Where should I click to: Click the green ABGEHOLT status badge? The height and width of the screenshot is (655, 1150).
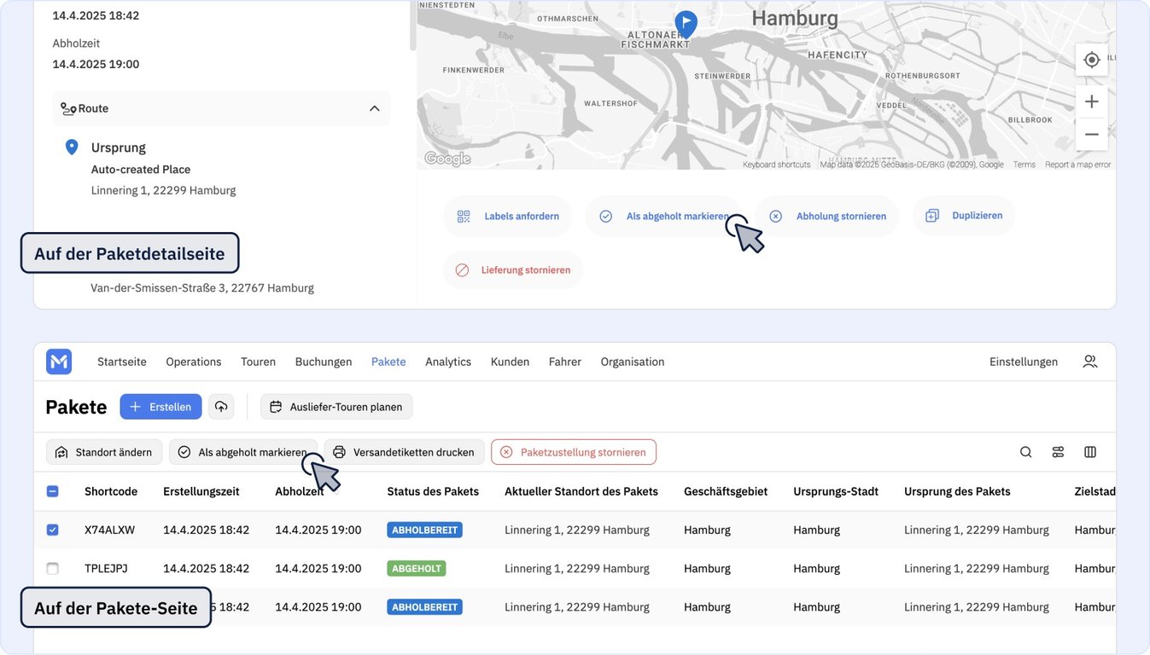pyautogui.click(x=417, y=568)
